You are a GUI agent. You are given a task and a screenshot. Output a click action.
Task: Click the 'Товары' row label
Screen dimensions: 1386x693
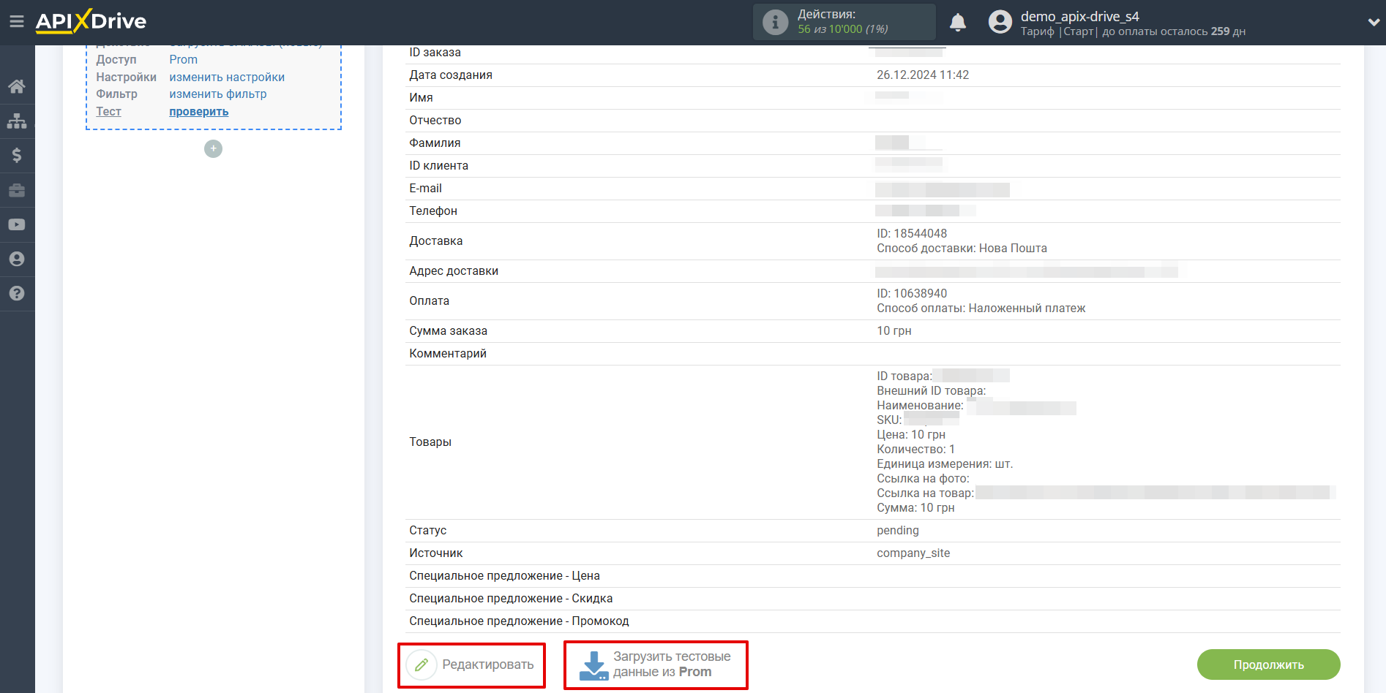[430, 442]
